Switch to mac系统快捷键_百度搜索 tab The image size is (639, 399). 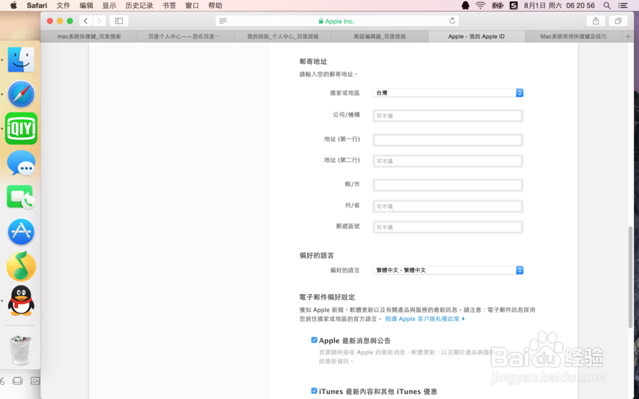(89, 36)
